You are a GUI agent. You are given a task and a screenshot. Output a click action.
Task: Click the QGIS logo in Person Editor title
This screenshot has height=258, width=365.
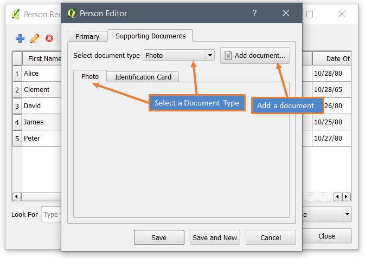72,13
